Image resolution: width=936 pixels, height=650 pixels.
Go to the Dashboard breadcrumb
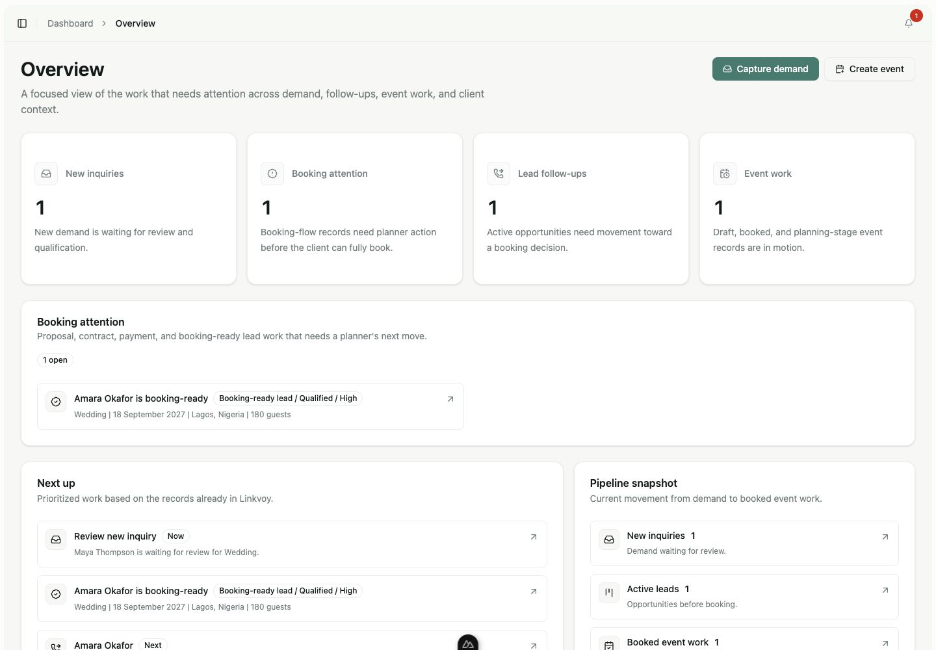click(70, 23)
